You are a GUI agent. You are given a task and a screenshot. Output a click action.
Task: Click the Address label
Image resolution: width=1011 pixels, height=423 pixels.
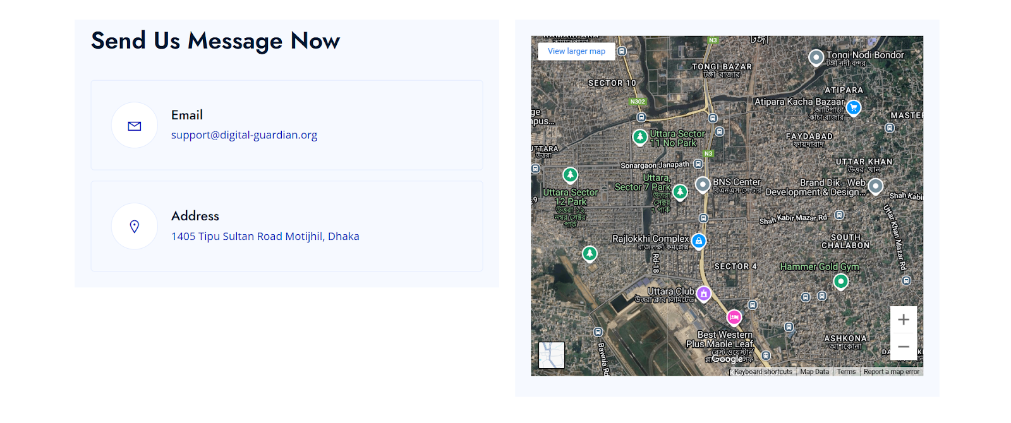coord(195,216)
